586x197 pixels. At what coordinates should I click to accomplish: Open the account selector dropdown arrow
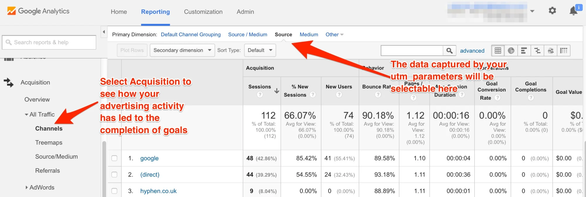point(532,11)
